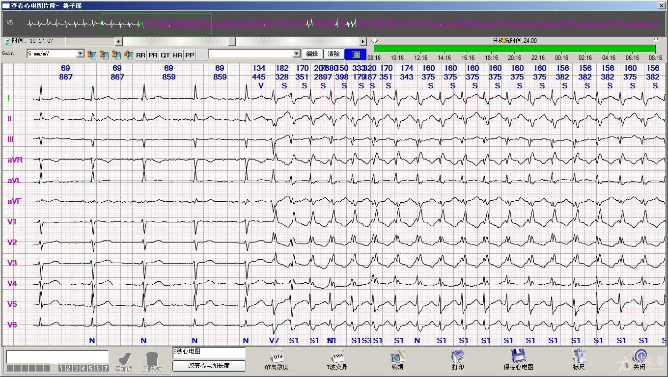The width and height of the screenshot is (668, 377).
Task: Click orange marker on timeline bar
Action: pyautogui.click(x=503, y=40)
